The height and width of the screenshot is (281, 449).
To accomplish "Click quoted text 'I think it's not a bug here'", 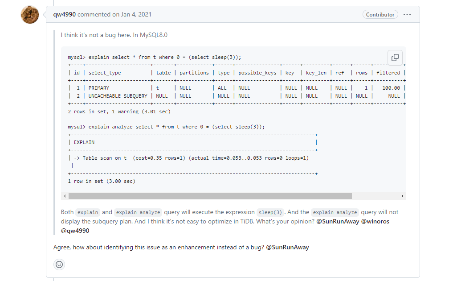I will 114,34.
